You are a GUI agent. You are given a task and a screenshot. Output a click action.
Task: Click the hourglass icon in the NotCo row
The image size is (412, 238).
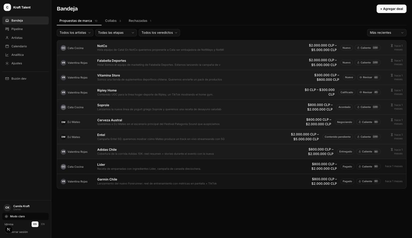click(392, 46)
